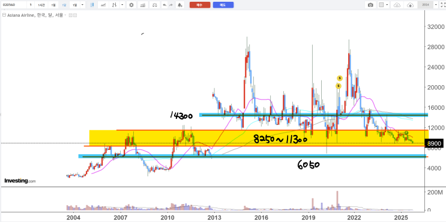Click the 020560 symbol input field
This screenshot has width=446, height=222.
coord(14,5)
